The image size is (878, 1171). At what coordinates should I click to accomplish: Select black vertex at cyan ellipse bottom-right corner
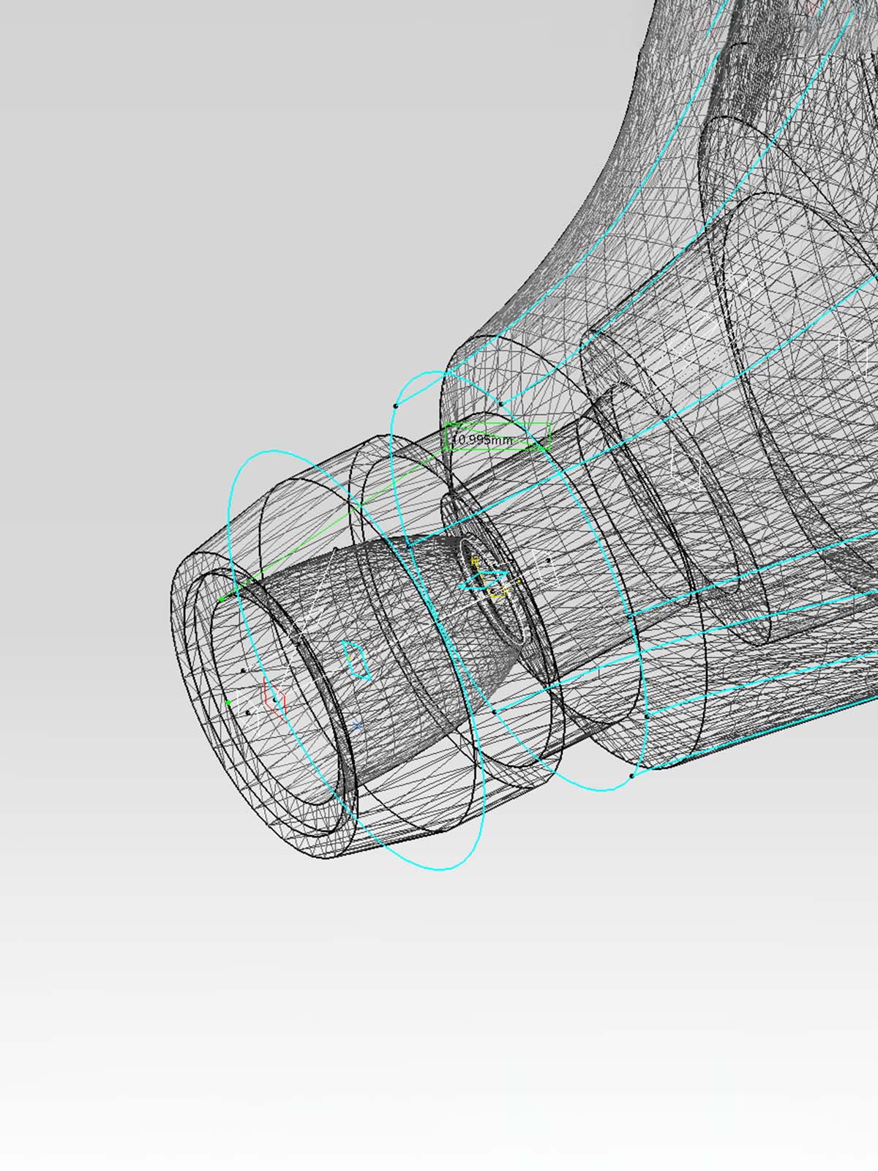[632, 776]
